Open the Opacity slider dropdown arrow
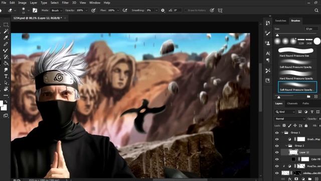 pyautogui.click(x=86, y=10)
